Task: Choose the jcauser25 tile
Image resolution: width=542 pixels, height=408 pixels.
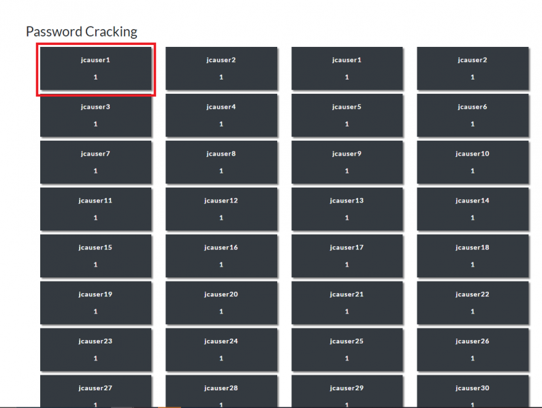Action: click(x=347, y=350)
